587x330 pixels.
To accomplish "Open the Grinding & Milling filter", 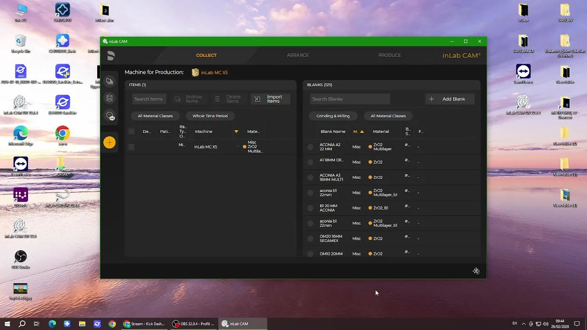I will (x=333, y=116).
